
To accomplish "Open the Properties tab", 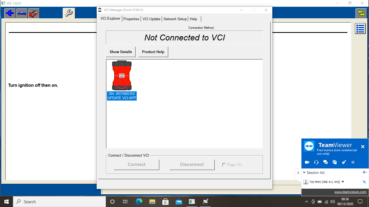I will click(132, 19).
